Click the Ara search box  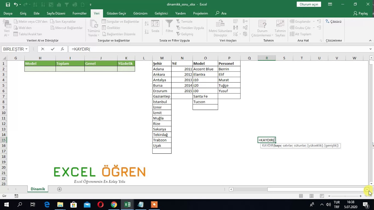click(x=221, y=13)
